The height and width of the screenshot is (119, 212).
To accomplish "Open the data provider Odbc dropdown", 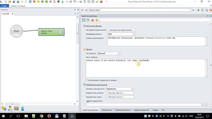I will 134,34.
